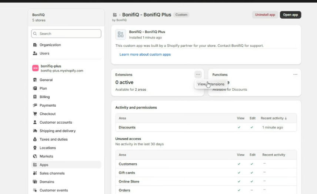This screenshot has width=317, height=194.
Task: Click the Organization sidebar icon
Action: tap(35, 45)
